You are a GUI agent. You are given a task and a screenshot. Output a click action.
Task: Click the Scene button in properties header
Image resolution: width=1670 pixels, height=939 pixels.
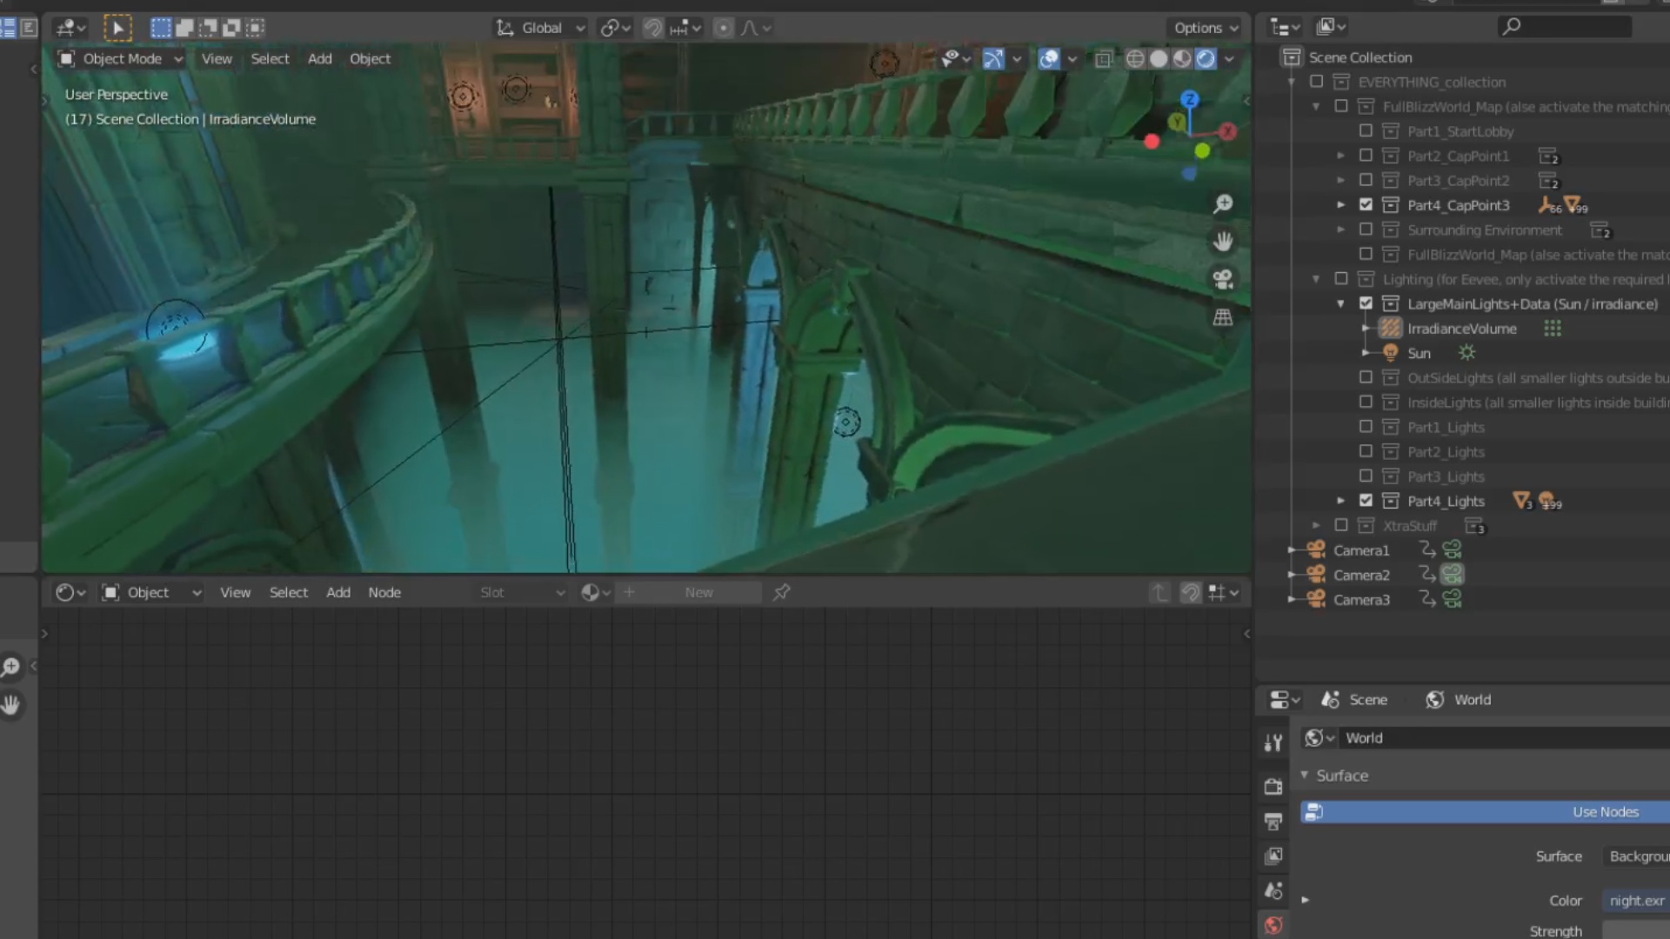1354,700
